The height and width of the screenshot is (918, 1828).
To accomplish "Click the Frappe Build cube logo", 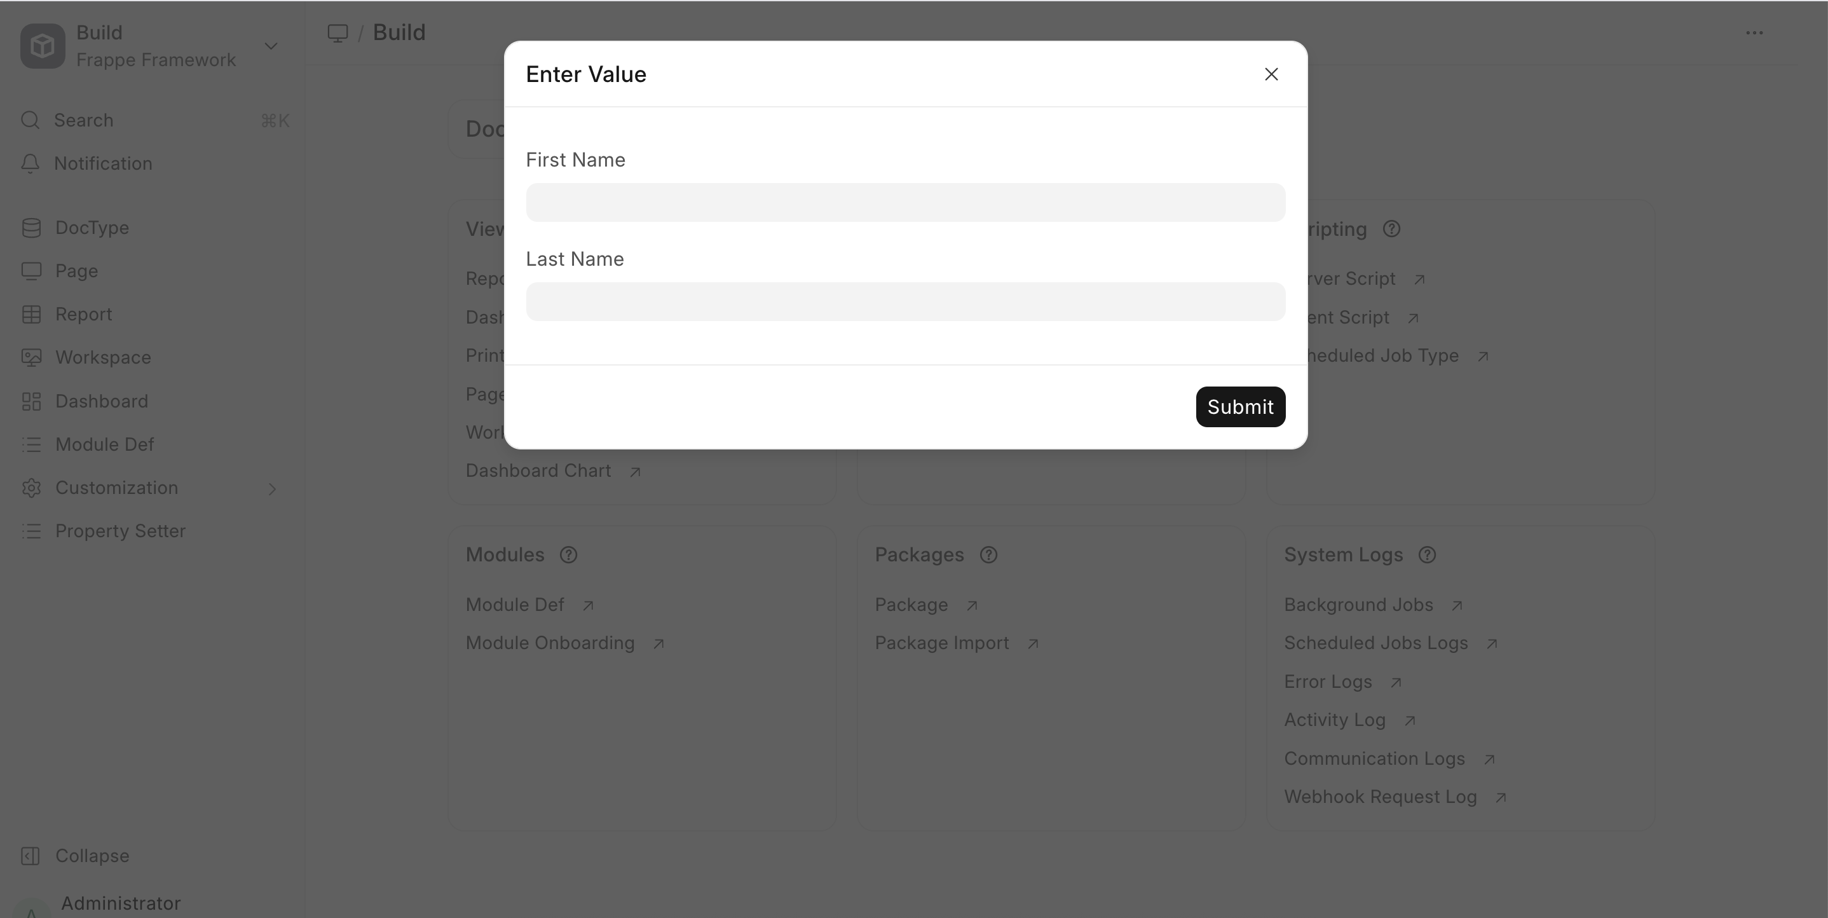I will pyautogui.click(x=43, y=46).
